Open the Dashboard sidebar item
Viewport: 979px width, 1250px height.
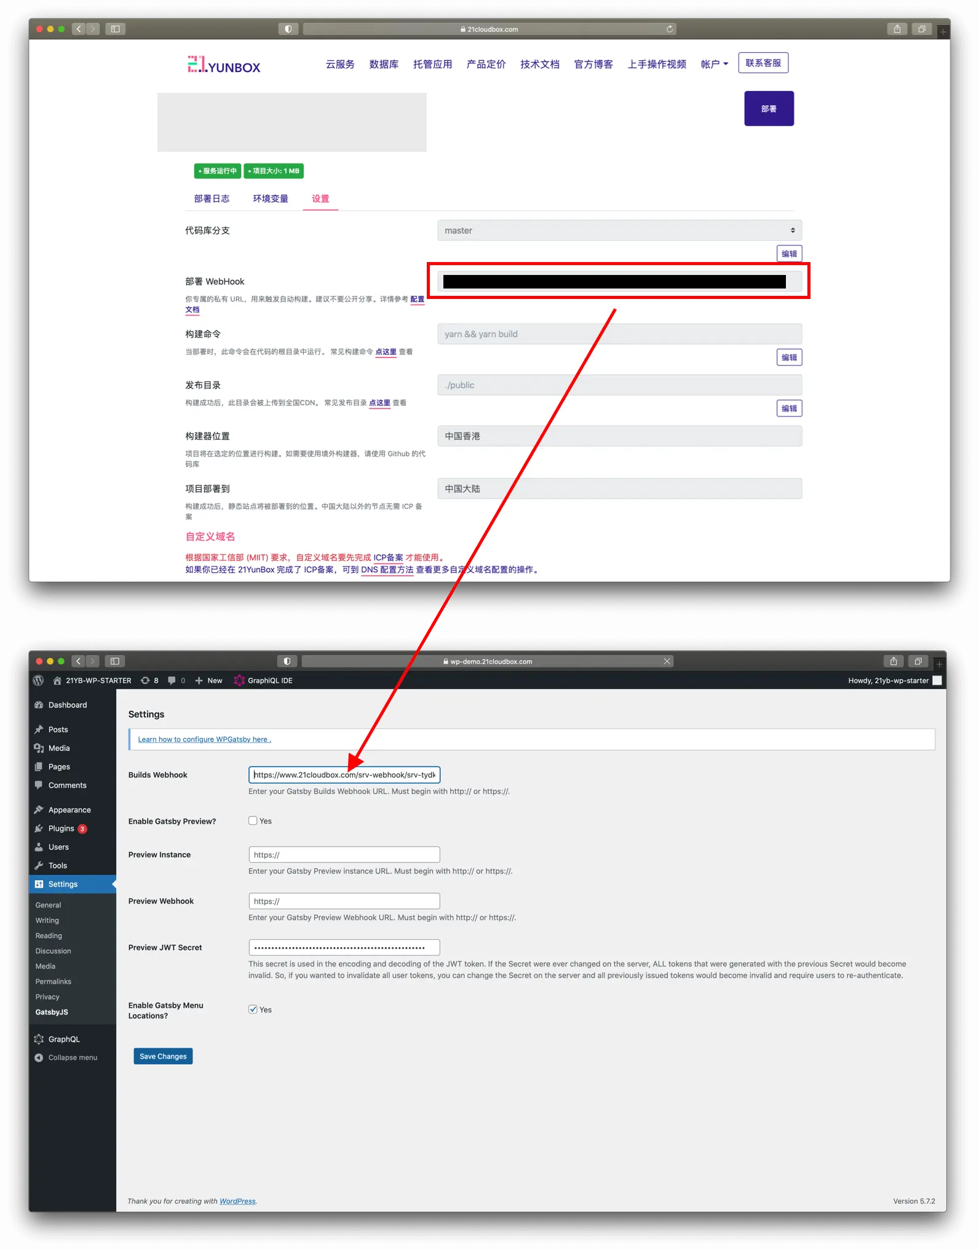coord(67,705)
